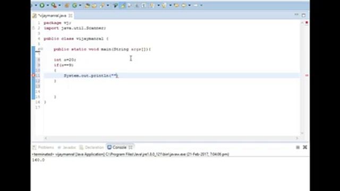Click on the 'if(a==9)' line
This screenshot has width=340, height=191.
[x=64, y=65]
